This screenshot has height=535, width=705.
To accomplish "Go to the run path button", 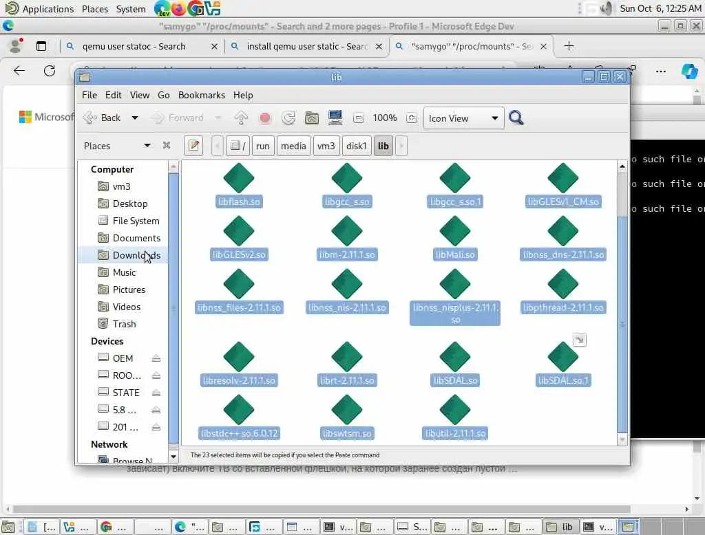I will [262, 146].
